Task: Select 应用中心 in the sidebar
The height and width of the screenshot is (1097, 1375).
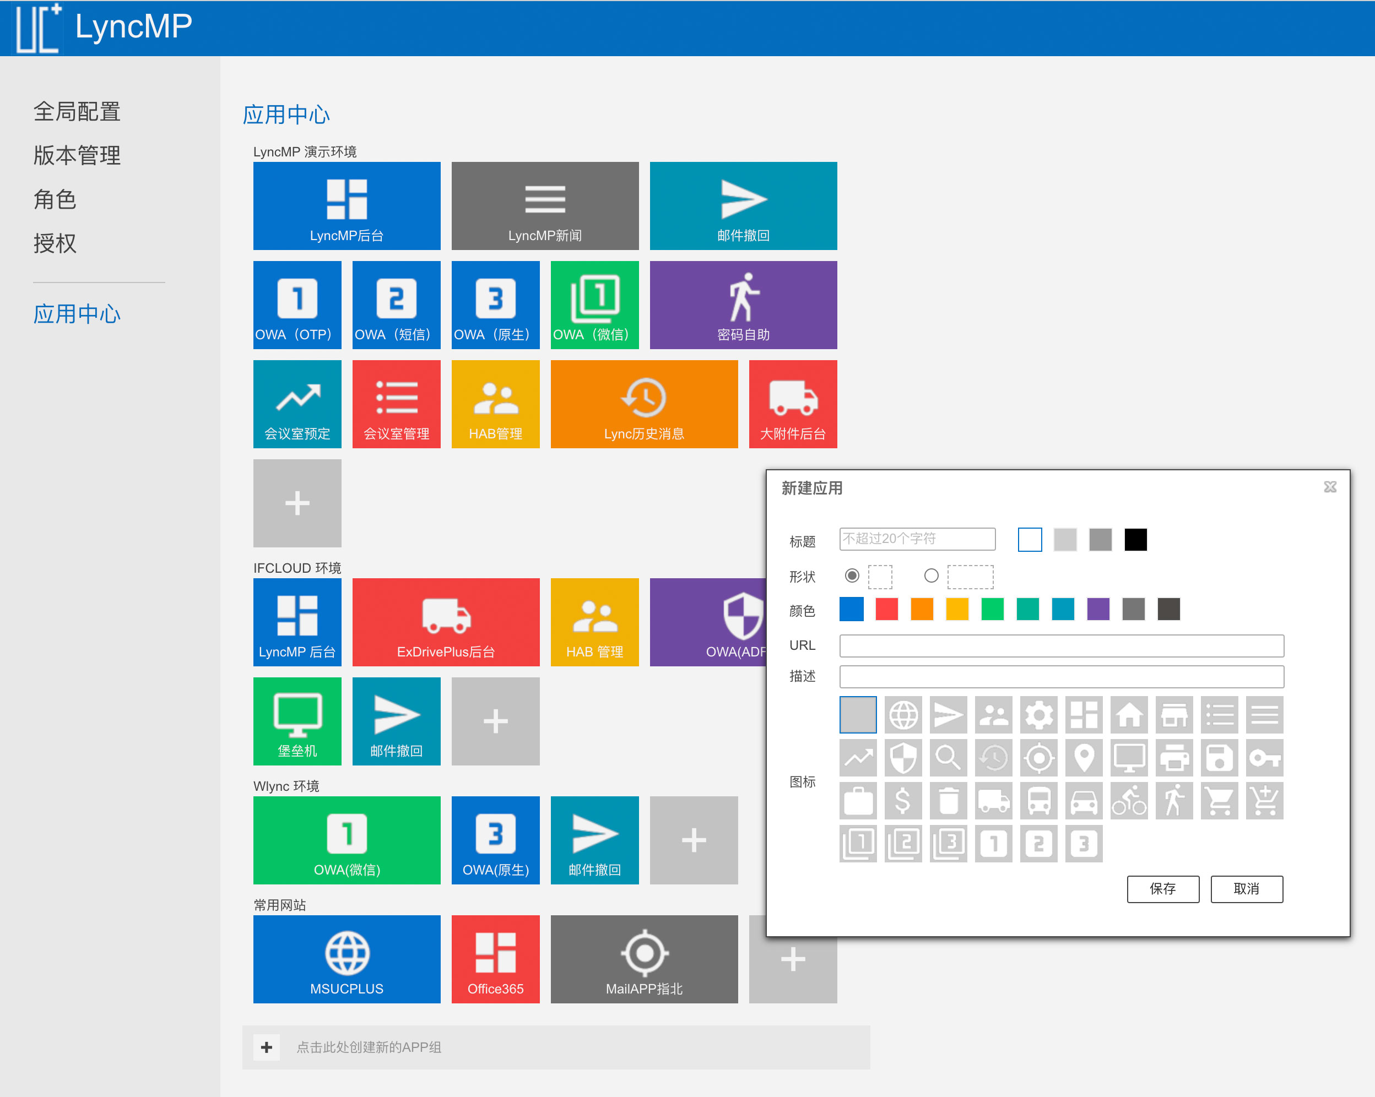Action: [77, 314]
